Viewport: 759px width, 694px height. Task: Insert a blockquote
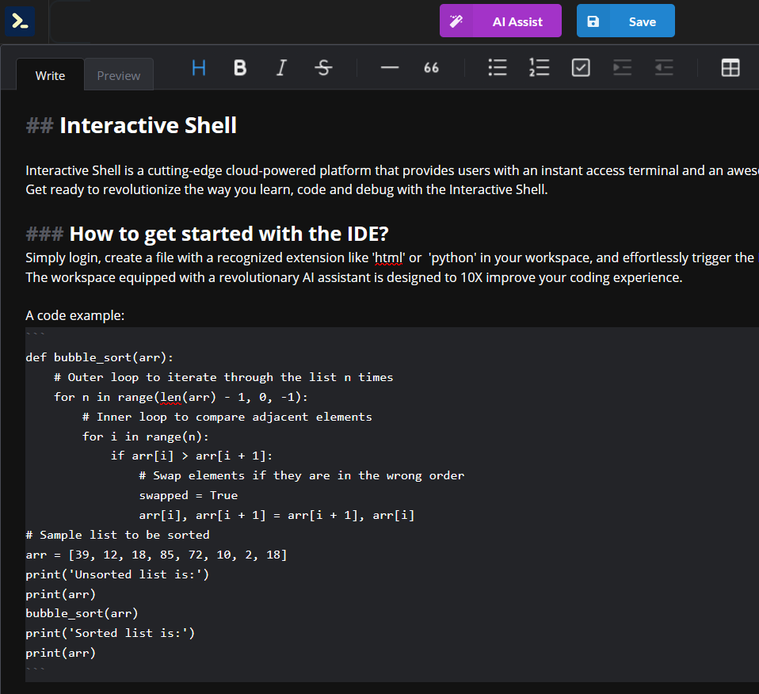tap(431, 68)
